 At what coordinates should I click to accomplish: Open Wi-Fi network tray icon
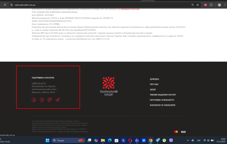tap(205, 140)
